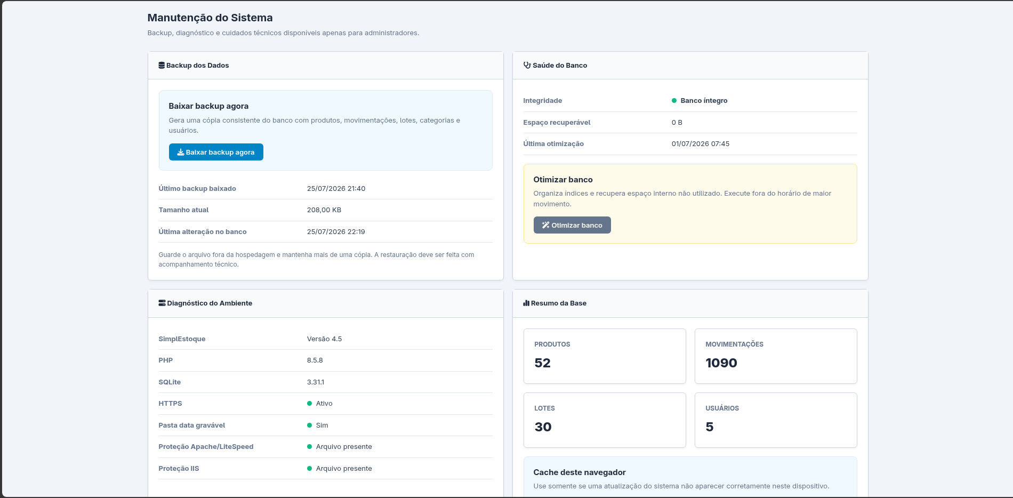Click the download icon in Baixar backup agora button
Viewport: 1013px width, 498px height.
click(181, 152)
